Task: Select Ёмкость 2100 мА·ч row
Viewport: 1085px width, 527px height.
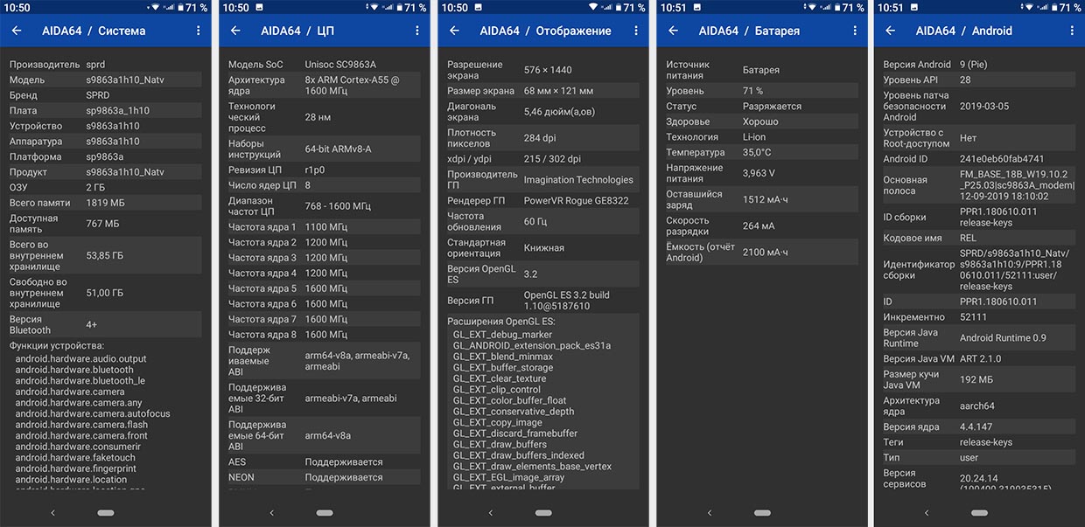Action: (761, 252)
